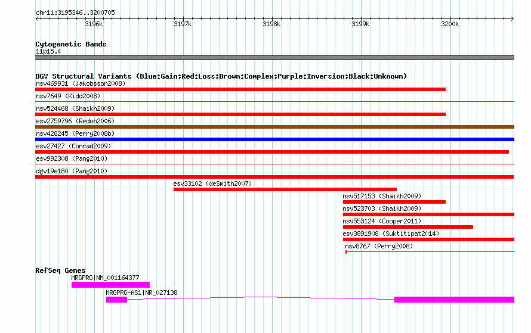531x333 pixels.
Task: Open nsv517153 (Shaikh2009) variant label
Action: tap(382, 196)
